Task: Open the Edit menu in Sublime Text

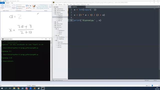Action: point(56,4)
